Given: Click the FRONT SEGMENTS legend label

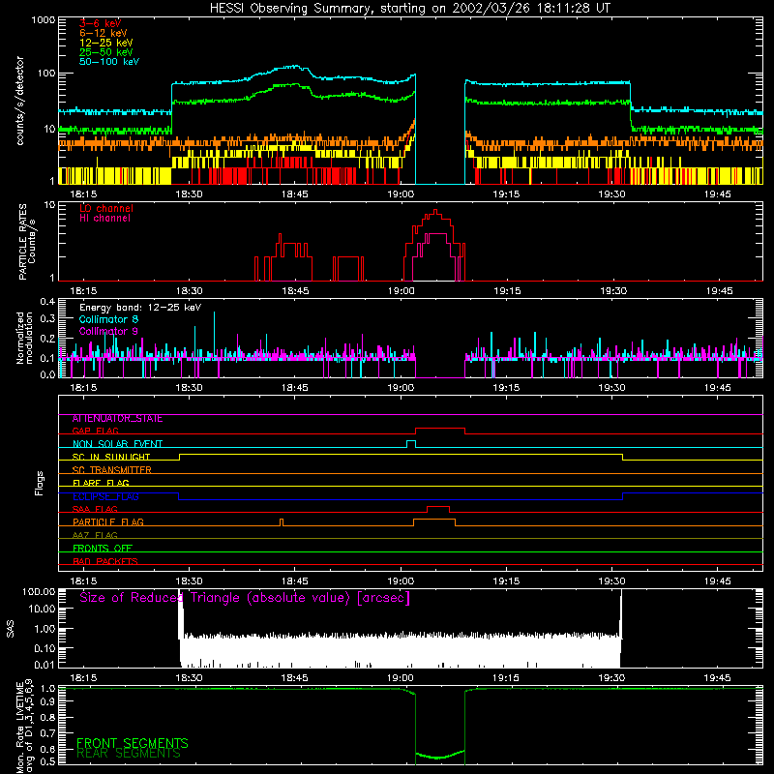Looking at the screenshot, I should (x=133, y=743).
